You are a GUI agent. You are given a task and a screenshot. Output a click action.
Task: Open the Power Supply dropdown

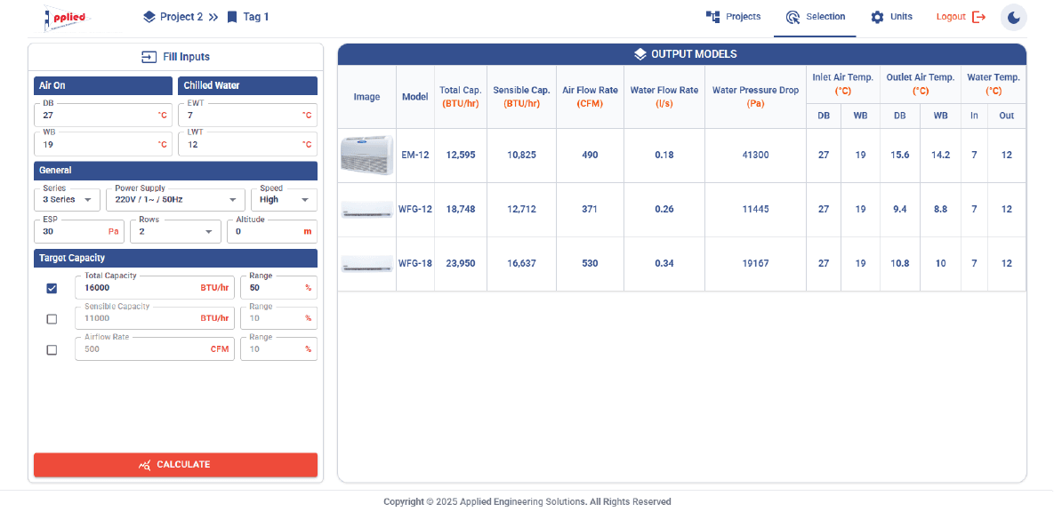pyautogui.click(x=175, y=200)
